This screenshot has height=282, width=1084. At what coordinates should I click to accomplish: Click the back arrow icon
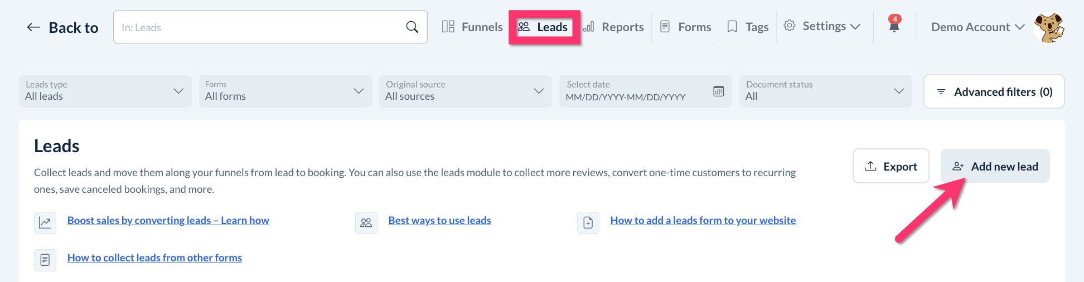(x=33, y=27)
